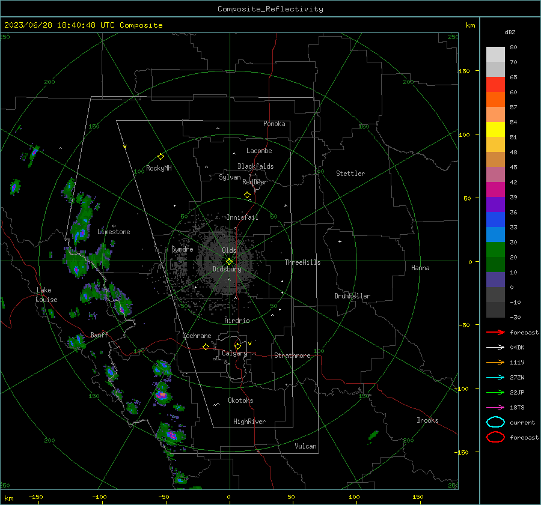Click the Airdrie town label
541x505 pixels.
pyautogui.click(x=237, y=321)
